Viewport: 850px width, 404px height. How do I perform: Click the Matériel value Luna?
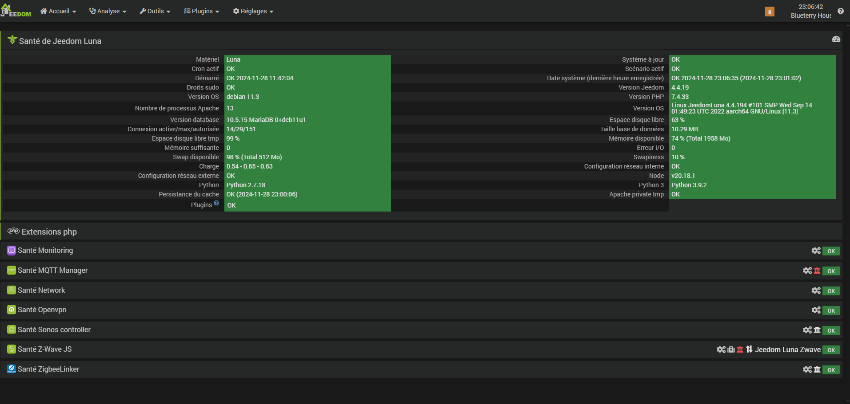coord(233,59)
